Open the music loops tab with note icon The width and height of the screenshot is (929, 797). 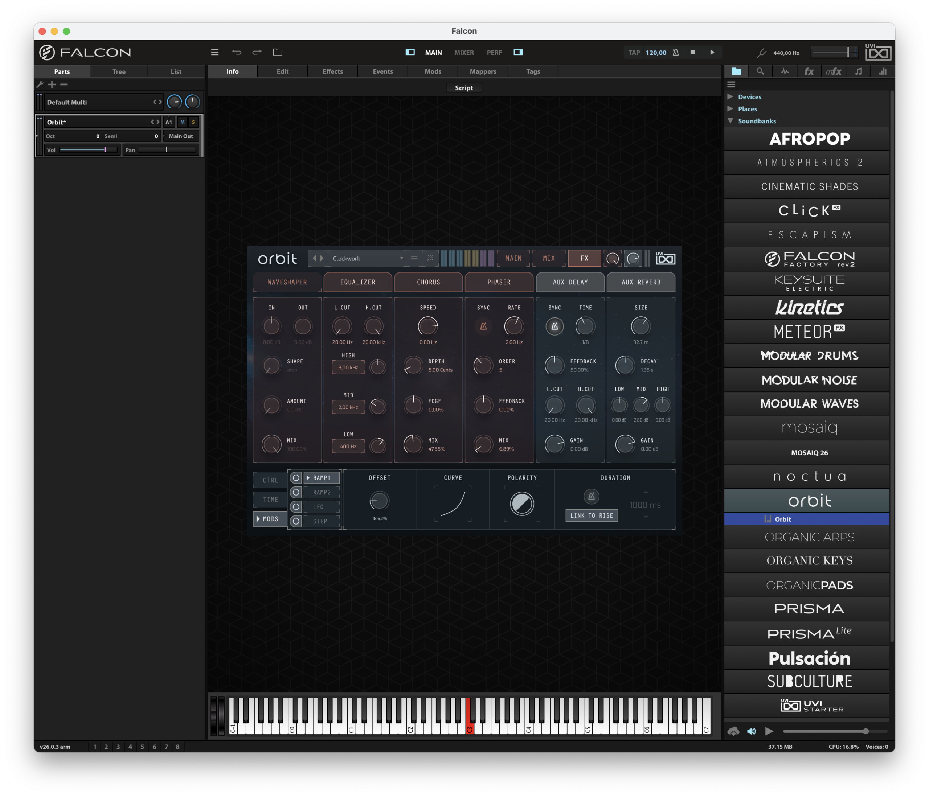click(858, 71)
